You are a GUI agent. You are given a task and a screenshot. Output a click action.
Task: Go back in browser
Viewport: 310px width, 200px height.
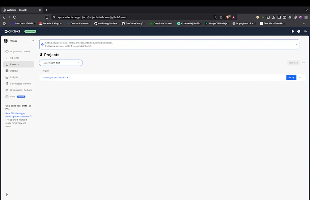[x=4, y=17]
